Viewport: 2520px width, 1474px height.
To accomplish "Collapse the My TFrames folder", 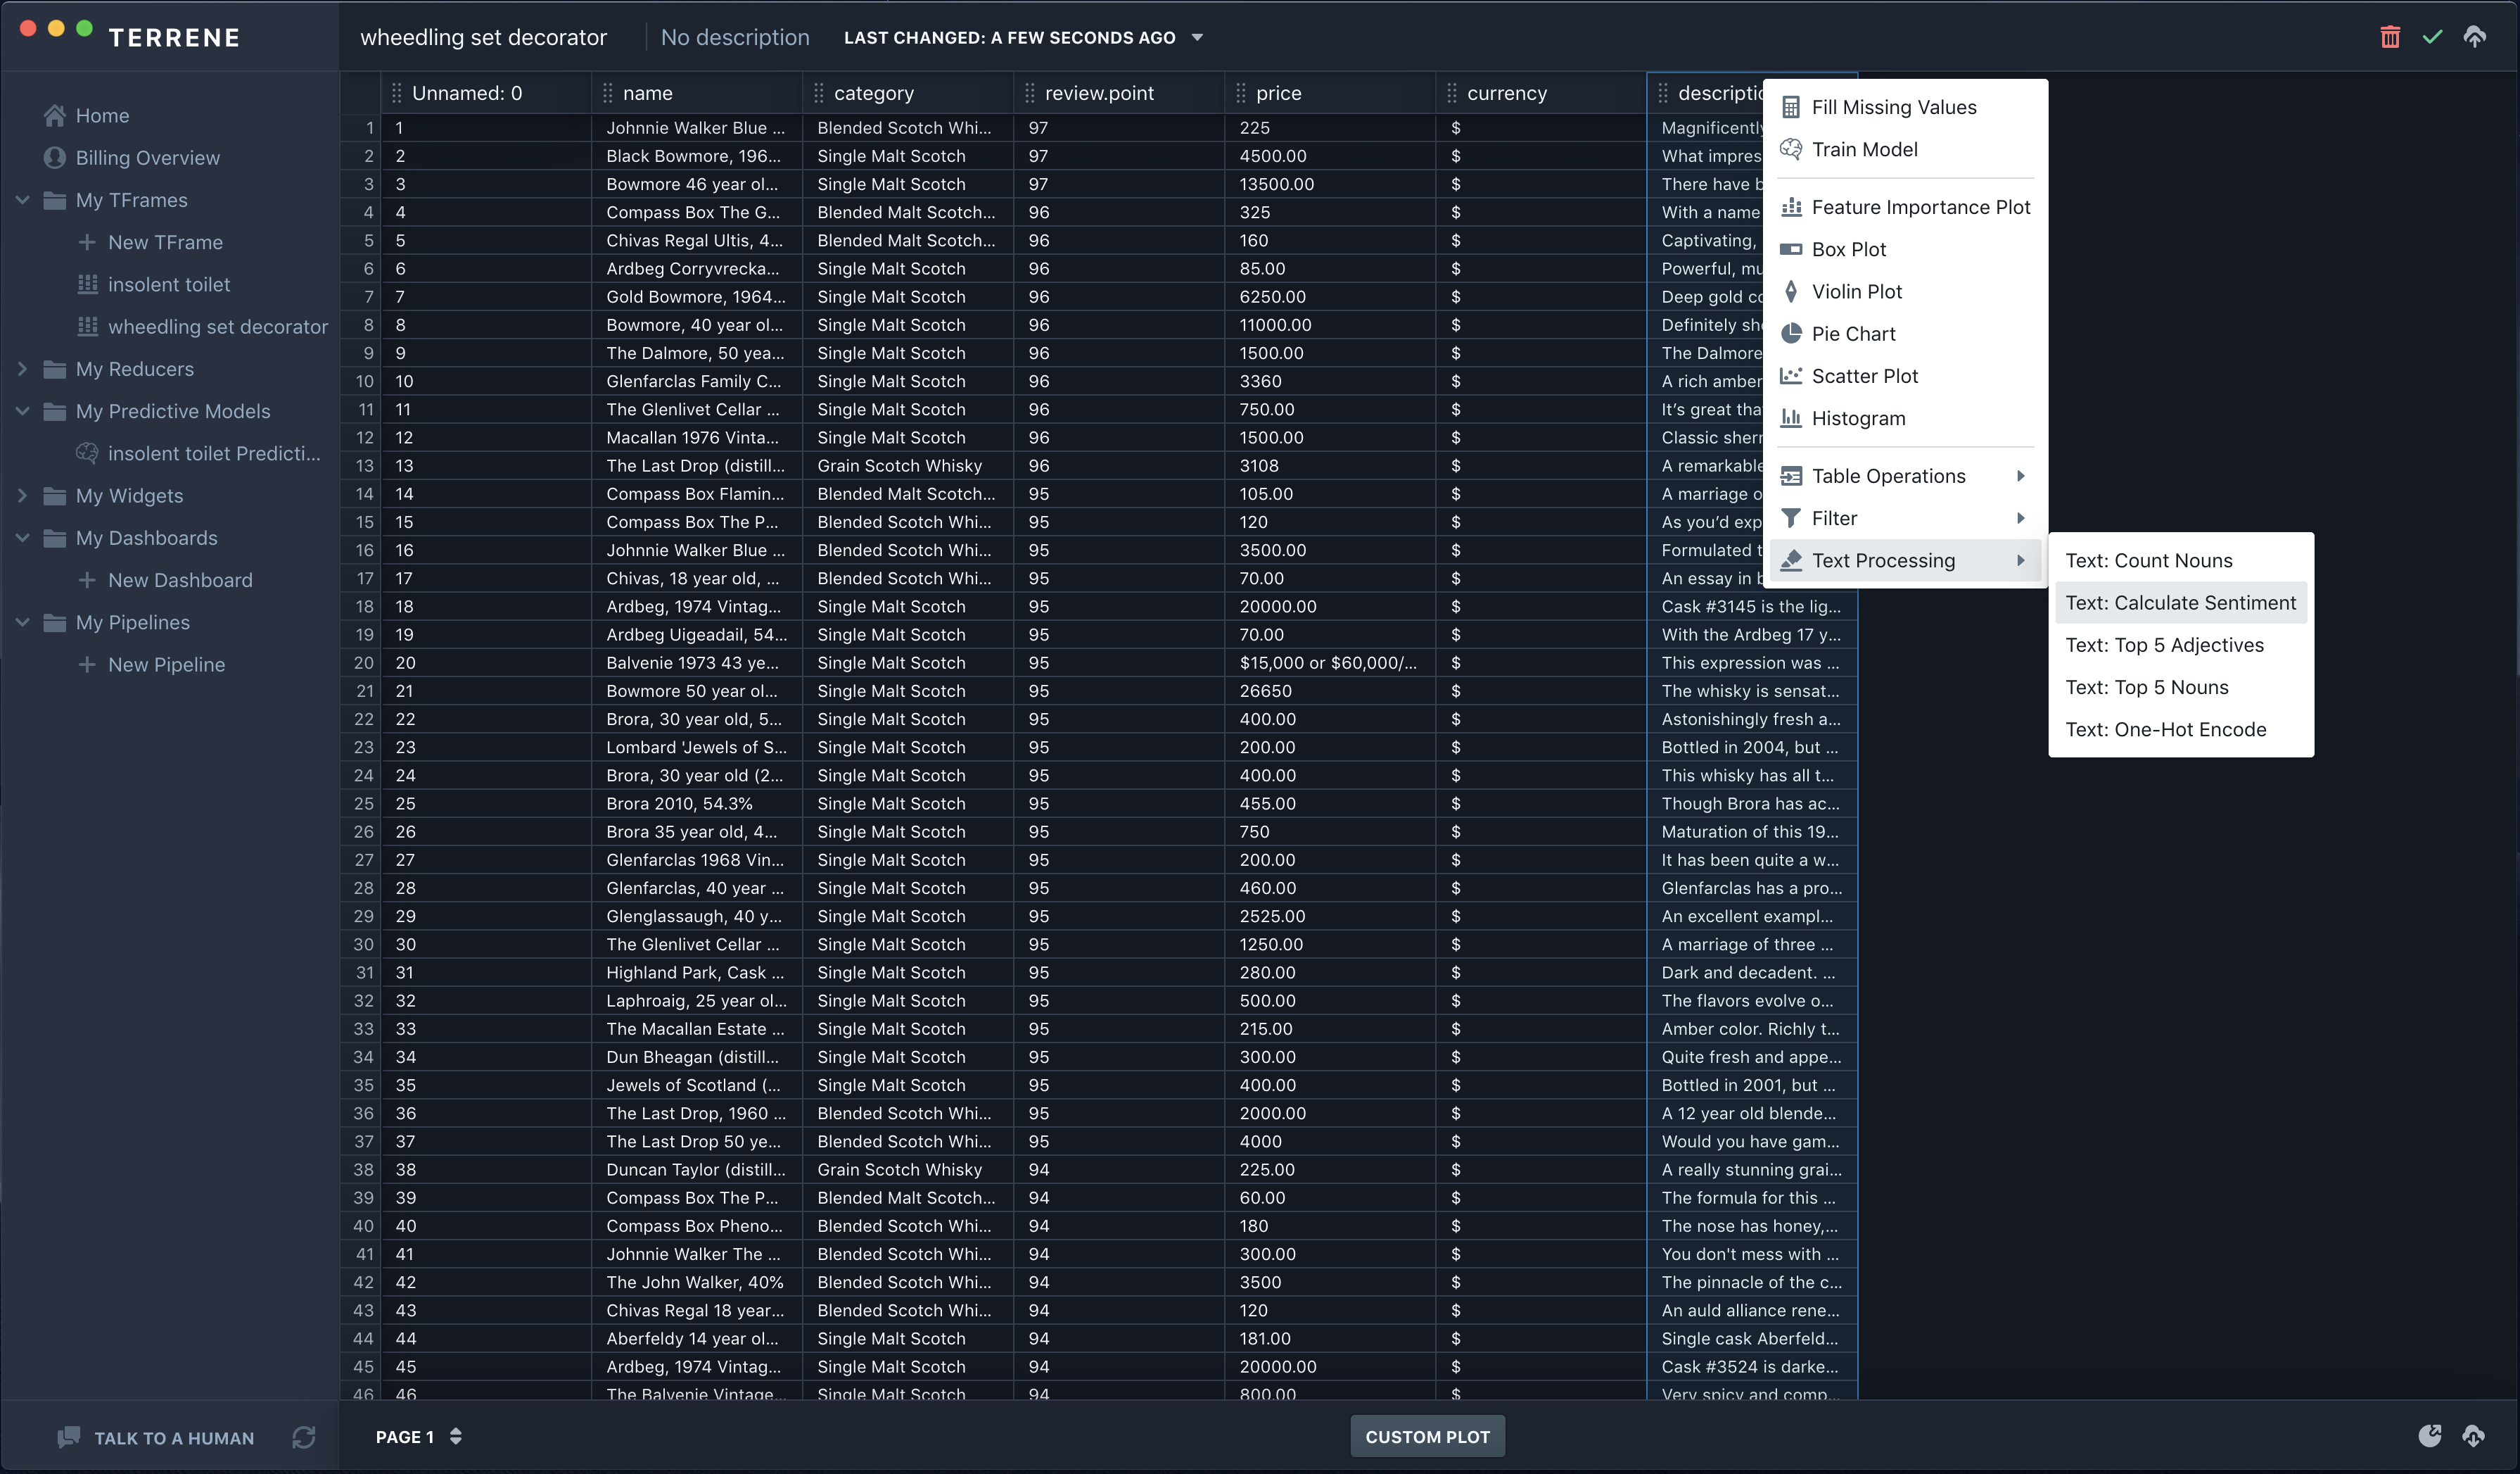I will point(23,200).
